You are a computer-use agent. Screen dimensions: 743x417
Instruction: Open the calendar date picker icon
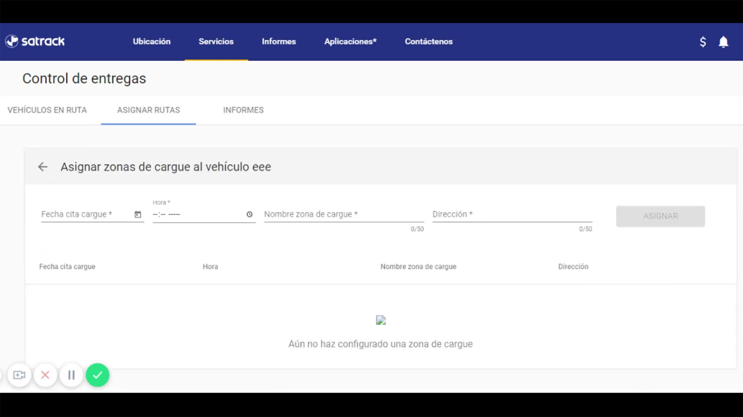coord(138,214)
